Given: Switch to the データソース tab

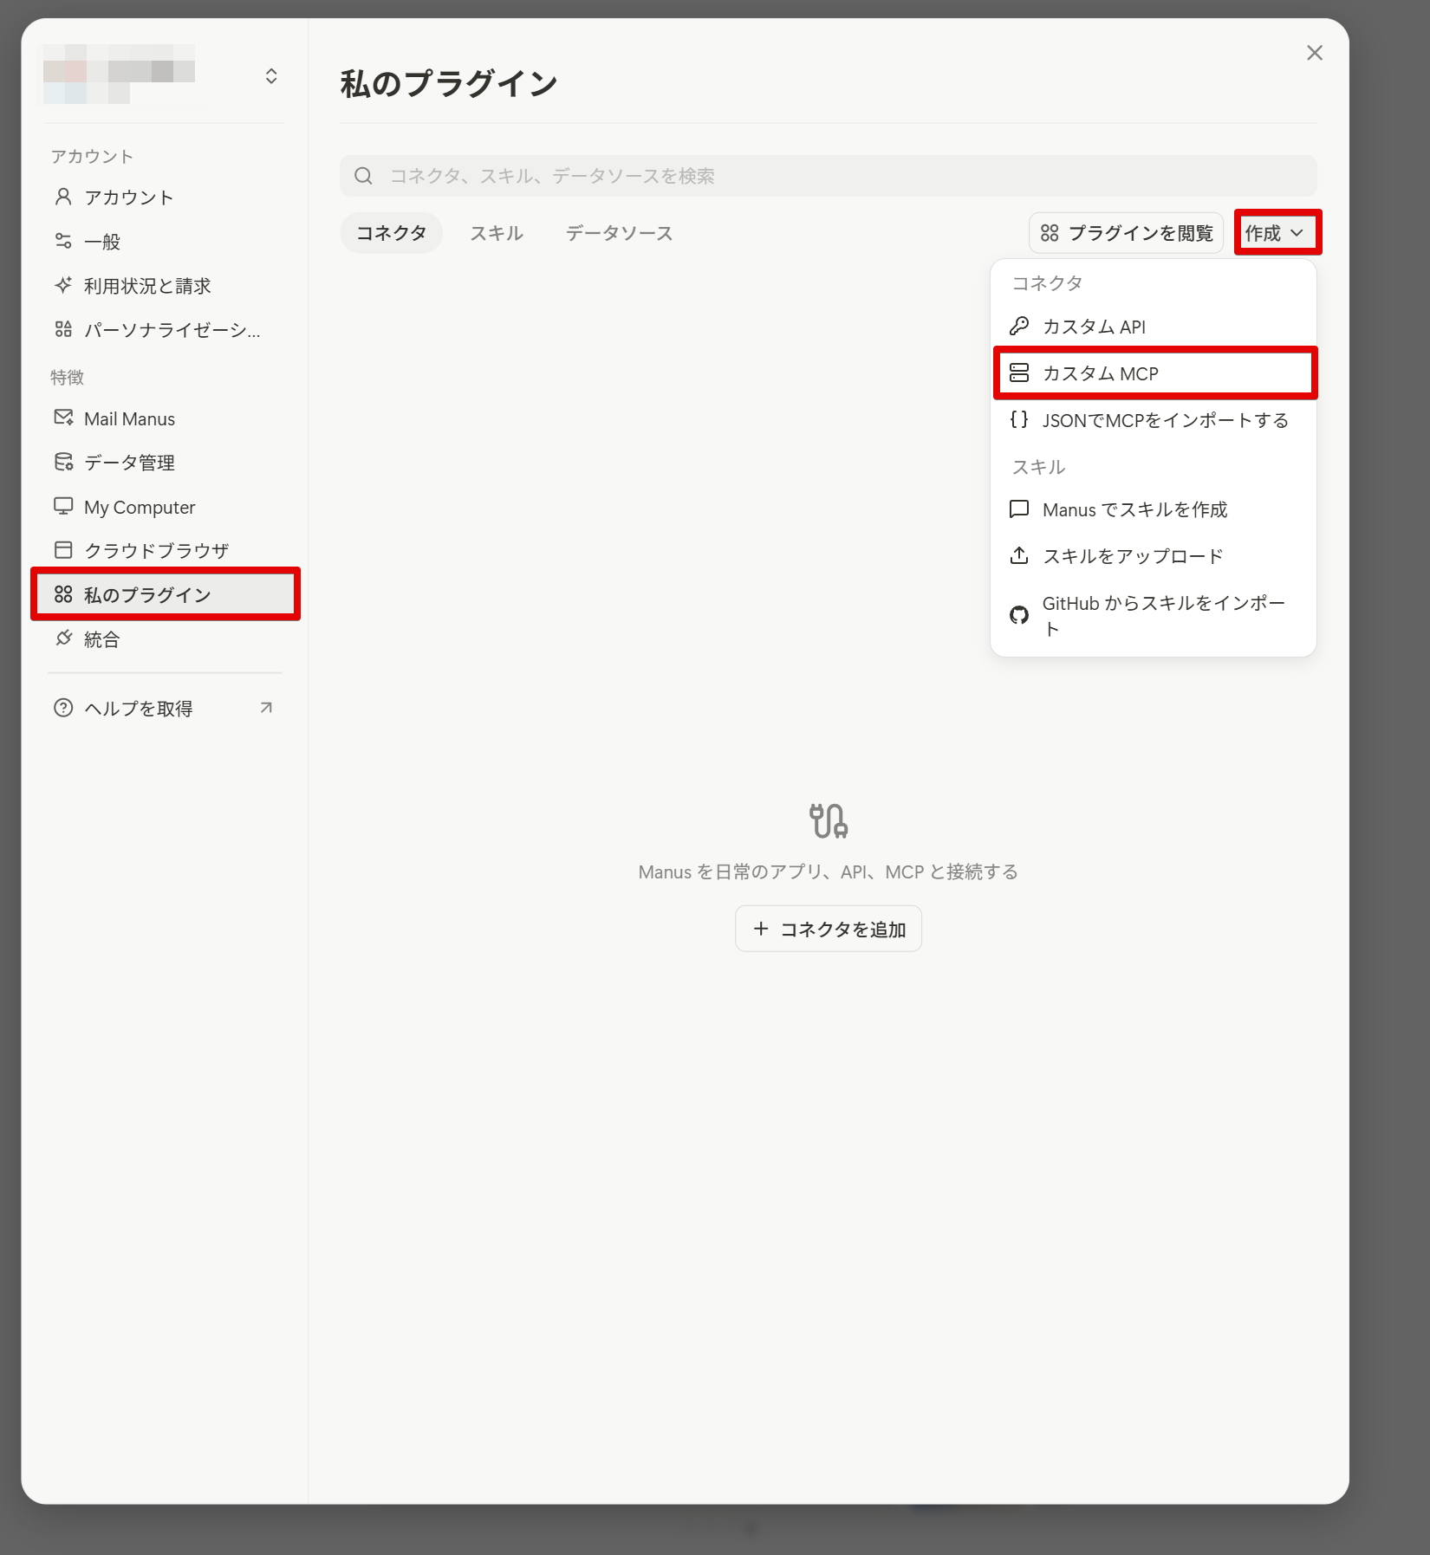Looking at the screenshot, I should coord(619,233).
